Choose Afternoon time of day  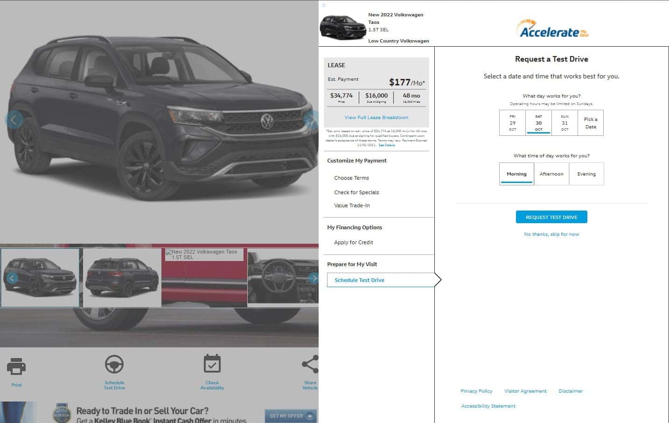551,174
